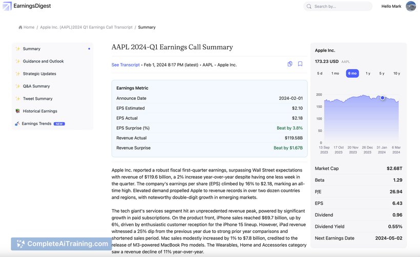Click the Feb 1, 2024 8:17 PM timestamp
The height and width of the screenshot is (257, 420).
pyautogui.click(x=171, y=65)
